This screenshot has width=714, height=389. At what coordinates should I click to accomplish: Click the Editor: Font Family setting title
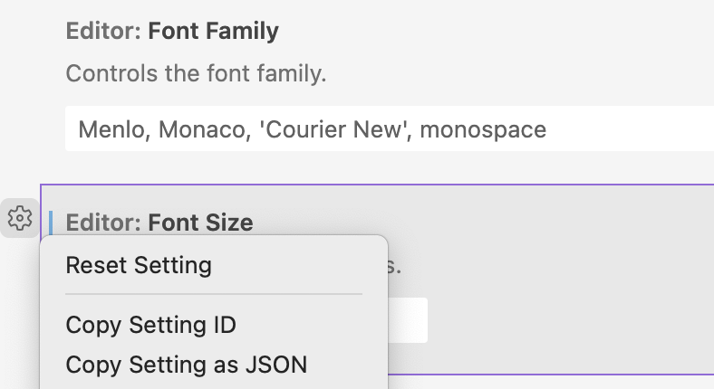172,32
